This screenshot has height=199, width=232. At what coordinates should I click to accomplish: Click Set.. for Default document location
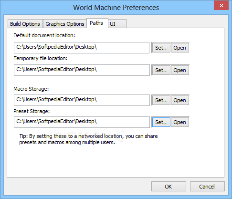pos(161,48)
